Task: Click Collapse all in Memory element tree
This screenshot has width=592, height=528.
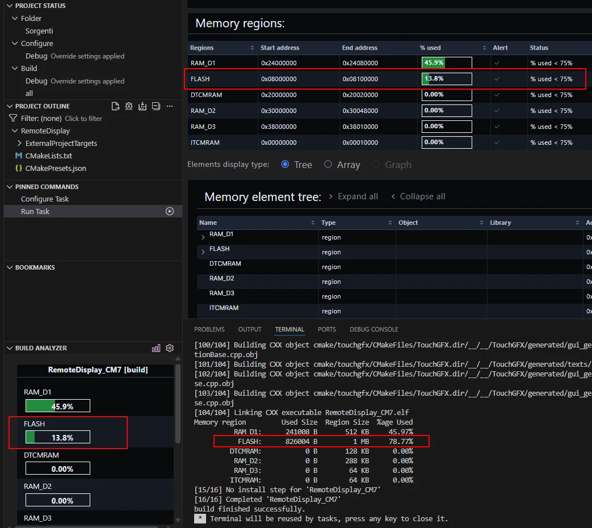Action: 418,196
